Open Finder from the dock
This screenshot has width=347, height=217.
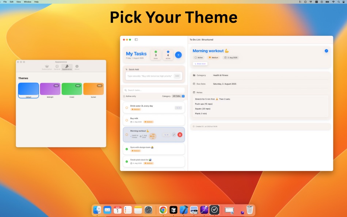(97, 210)
